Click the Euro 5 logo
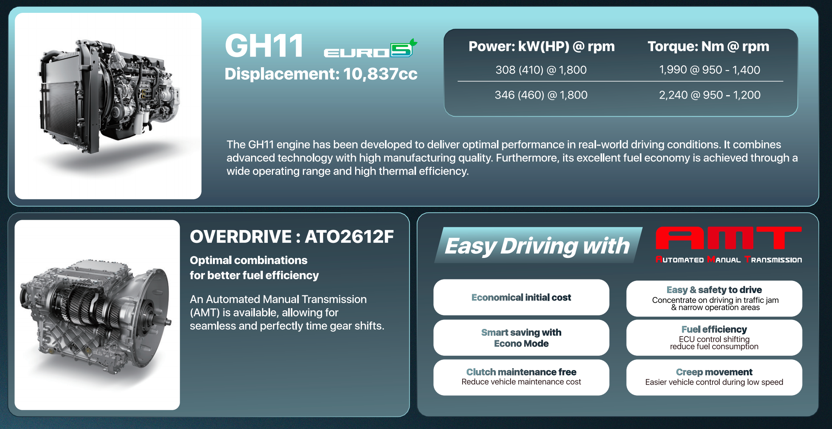Viewport: 832px width, 429px height. (371, 48)
